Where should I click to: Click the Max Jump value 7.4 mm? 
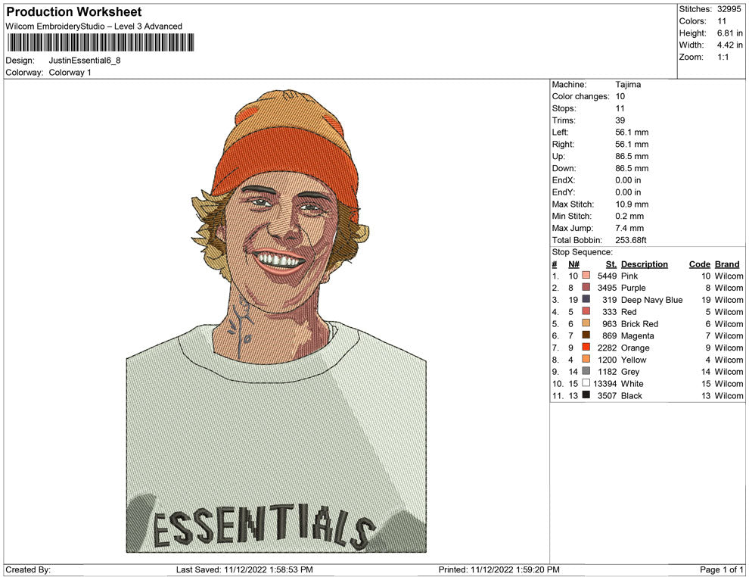click(629, 228)
